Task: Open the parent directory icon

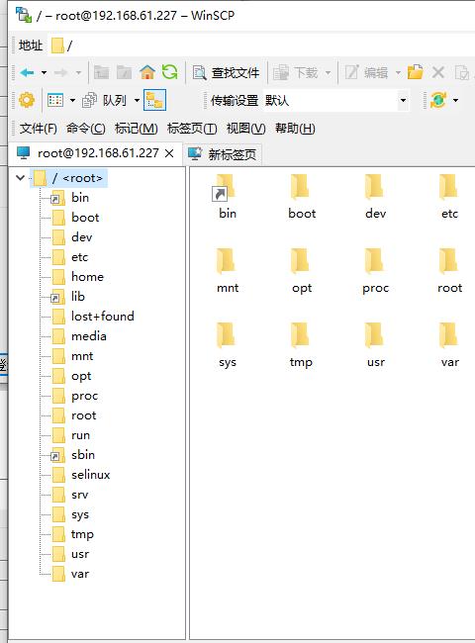Action: coord(101,72)
